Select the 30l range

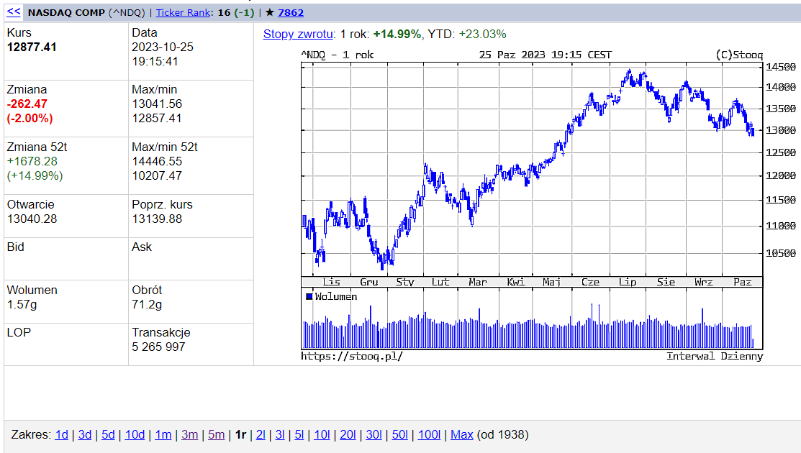374,434
